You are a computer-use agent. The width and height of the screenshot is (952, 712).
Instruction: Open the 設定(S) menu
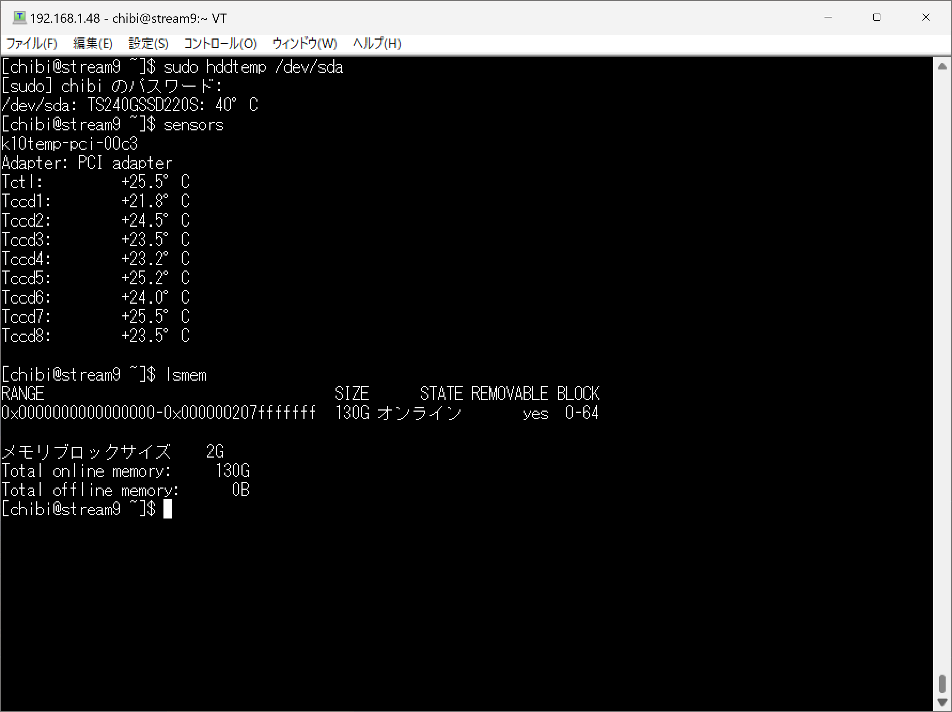[x=148, y=43]
